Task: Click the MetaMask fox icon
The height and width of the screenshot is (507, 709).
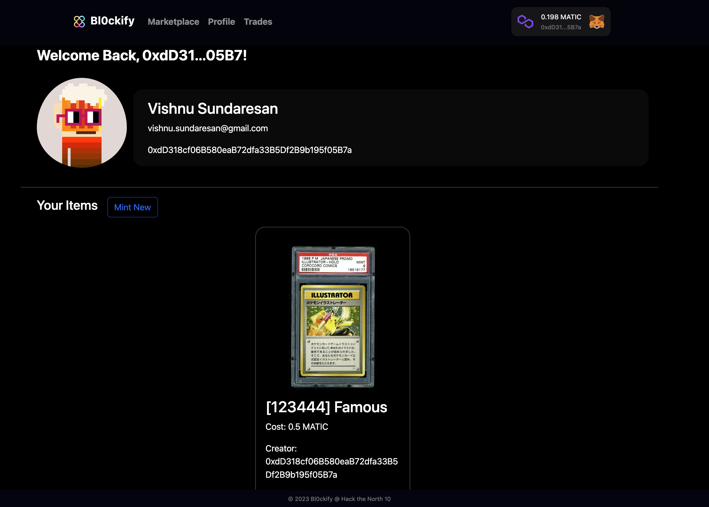Action: pos(596,21)
